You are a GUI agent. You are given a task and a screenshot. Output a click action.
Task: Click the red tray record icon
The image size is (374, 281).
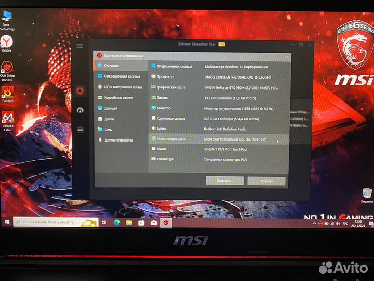[x=320, y=224]
